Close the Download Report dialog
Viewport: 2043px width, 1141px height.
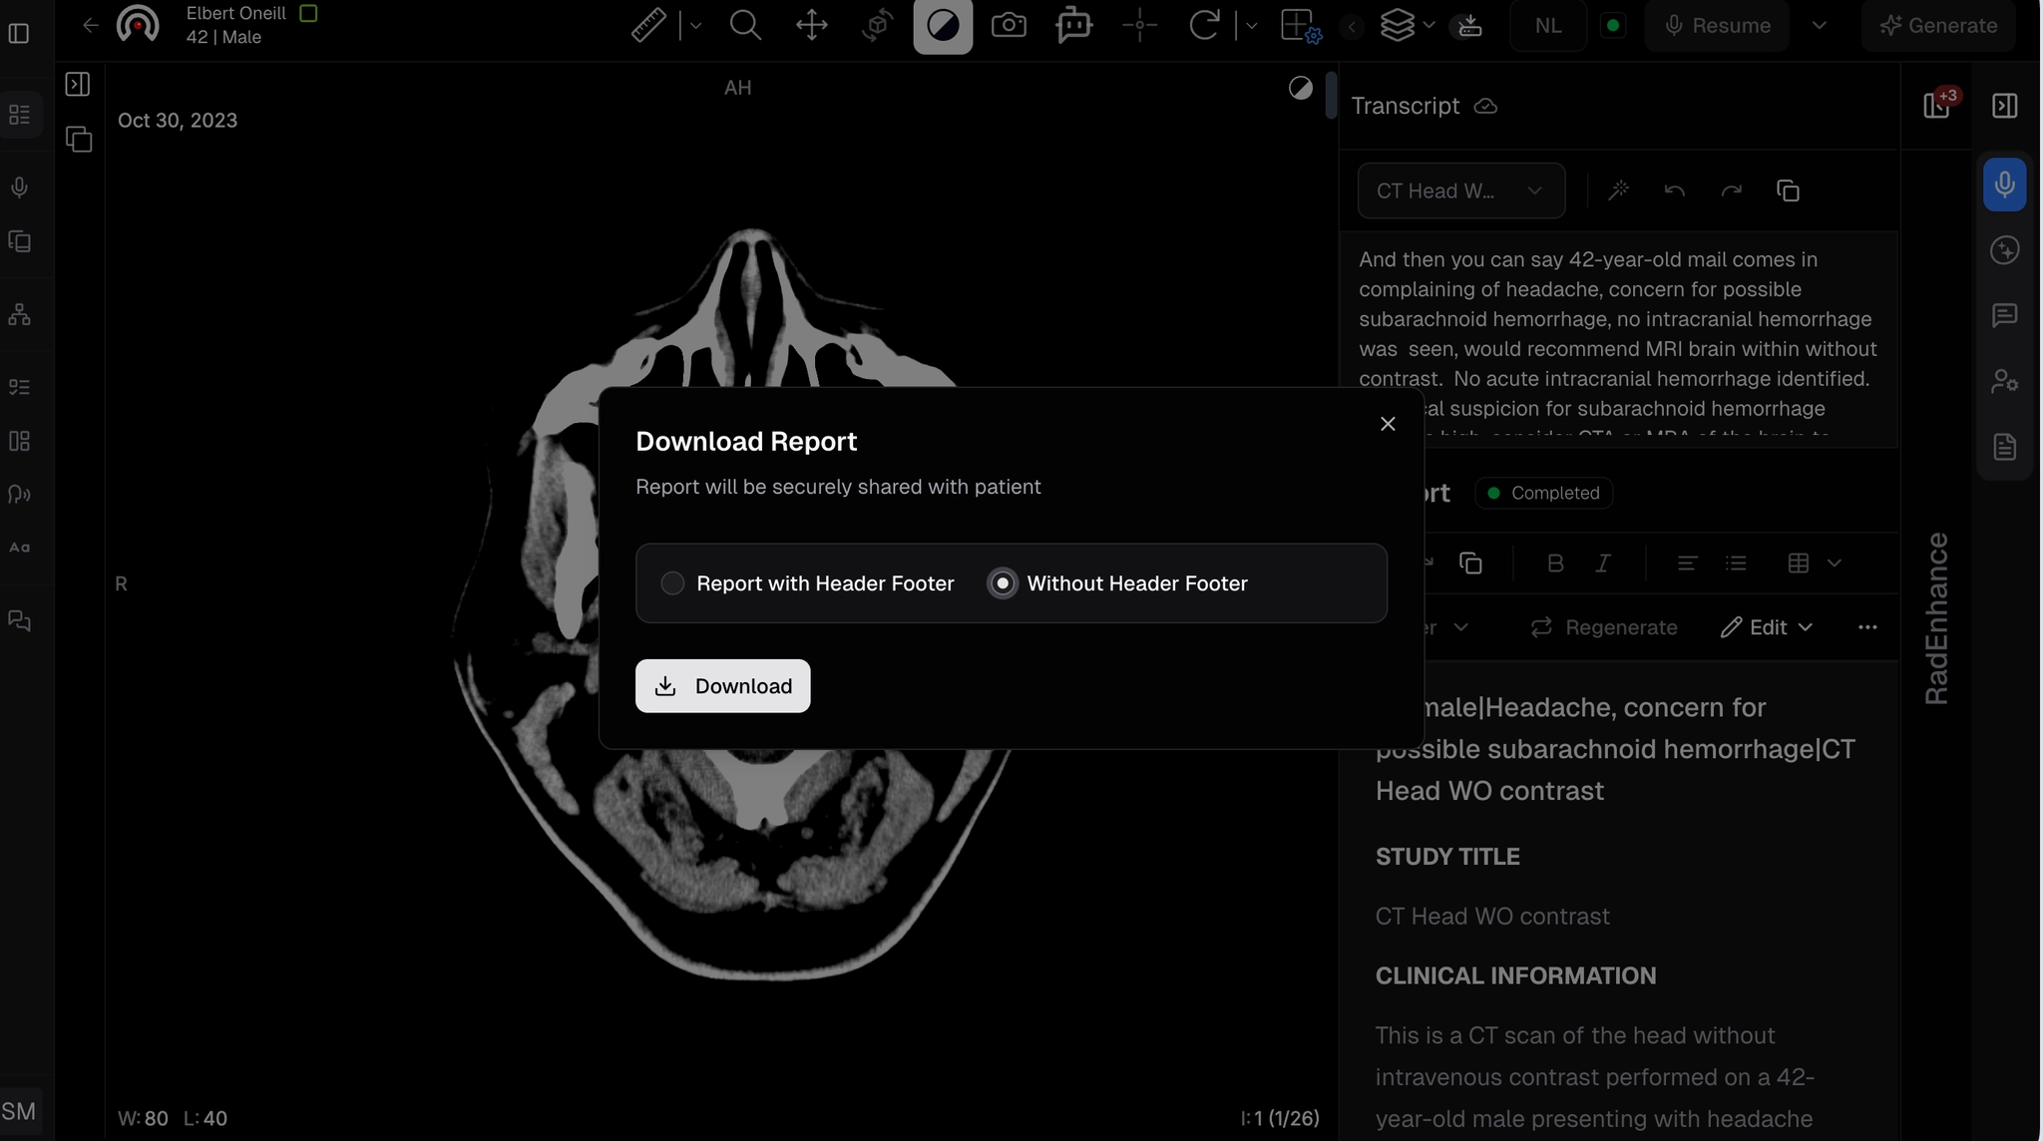pyautogui.click(x=1388, y=424)
